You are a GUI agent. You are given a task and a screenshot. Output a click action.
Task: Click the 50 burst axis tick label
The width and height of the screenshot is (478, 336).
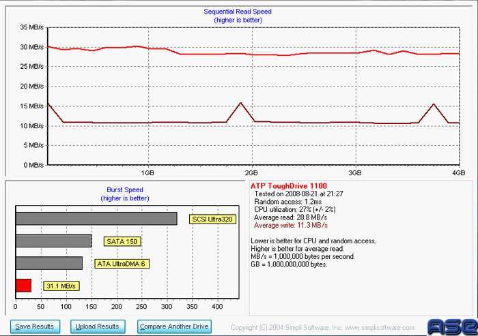[x=40, y=307]
